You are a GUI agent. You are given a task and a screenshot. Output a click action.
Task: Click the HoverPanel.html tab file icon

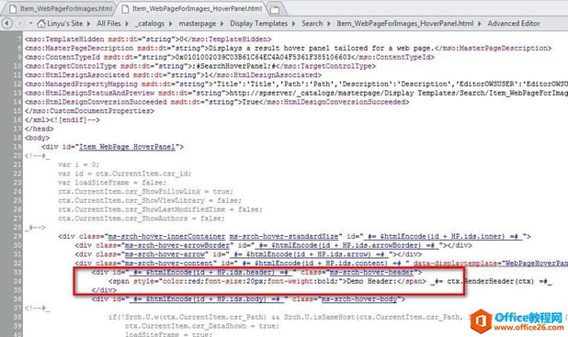point(125,8)
